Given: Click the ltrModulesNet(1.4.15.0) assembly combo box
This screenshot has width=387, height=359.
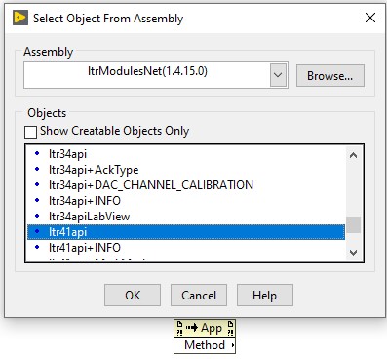Looking at the screenshot, I should [x=156, y=75].
